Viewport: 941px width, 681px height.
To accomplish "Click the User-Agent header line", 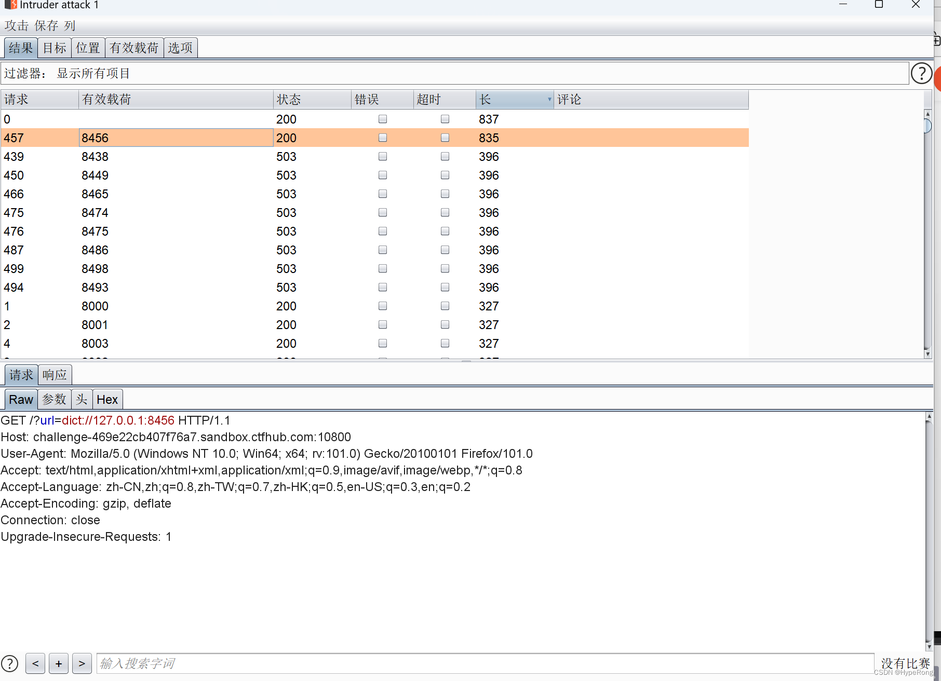I will point(266,454).
